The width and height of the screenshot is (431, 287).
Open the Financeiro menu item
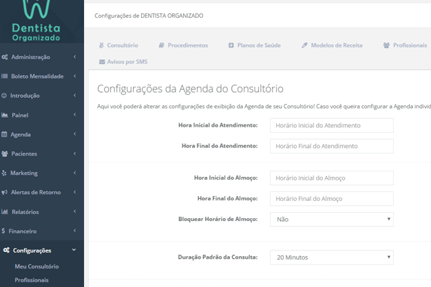[x=42, y=231]
